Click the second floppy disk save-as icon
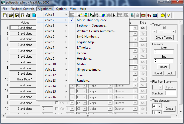 click(x=23, y=15)
